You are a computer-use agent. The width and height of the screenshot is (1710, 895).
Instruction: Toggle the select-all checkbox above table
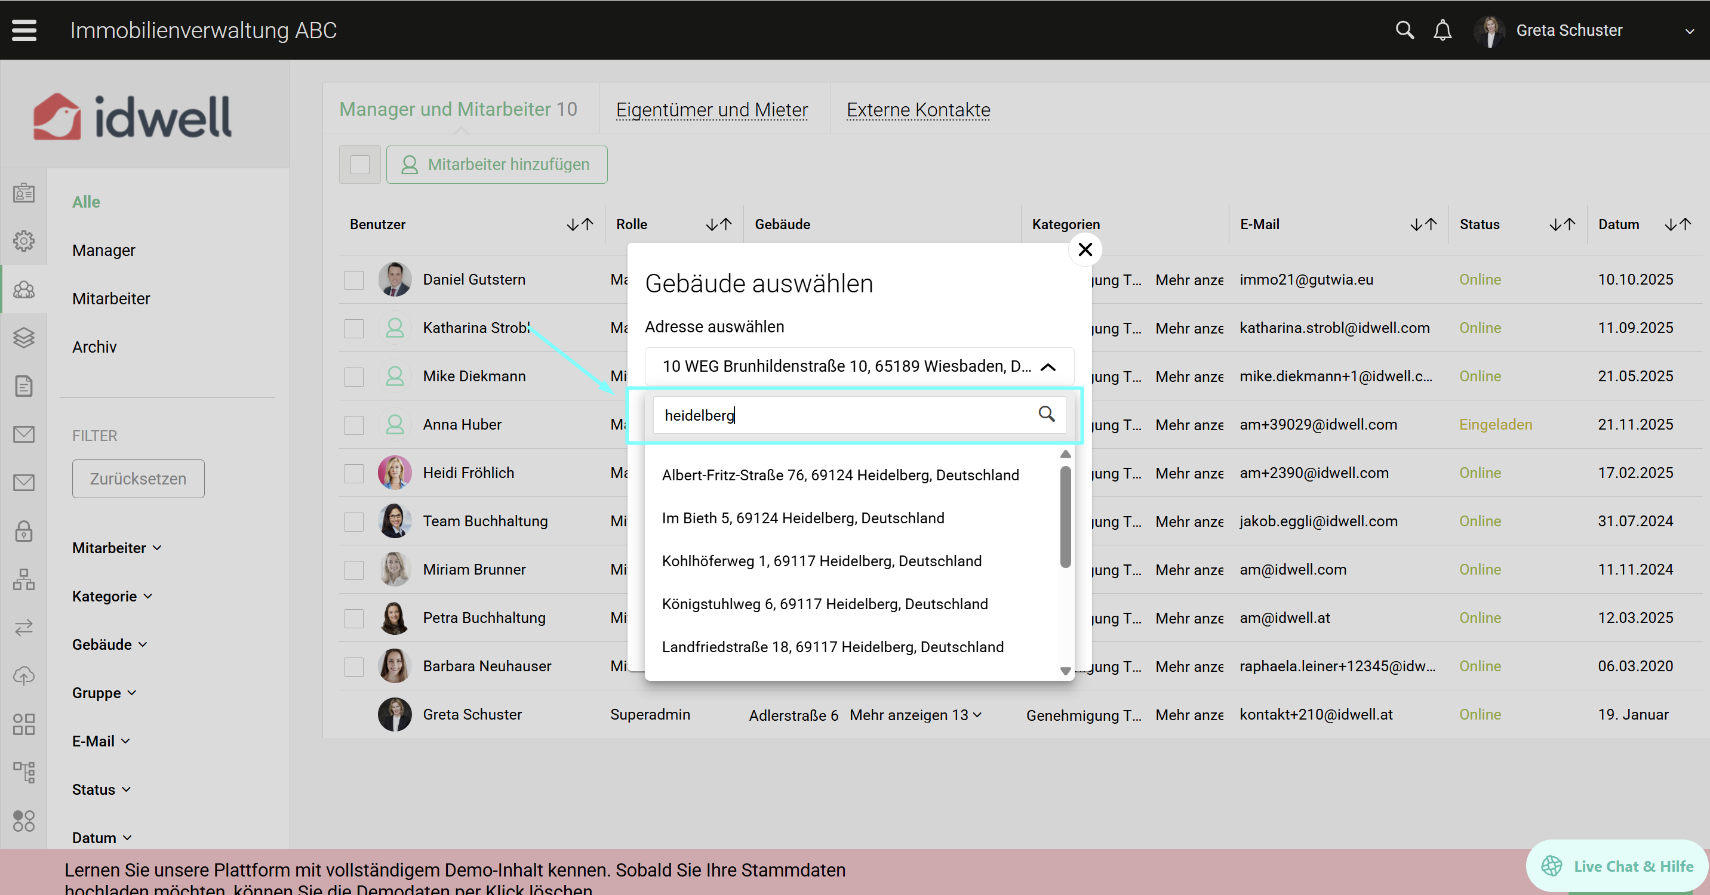click(360, 165)
